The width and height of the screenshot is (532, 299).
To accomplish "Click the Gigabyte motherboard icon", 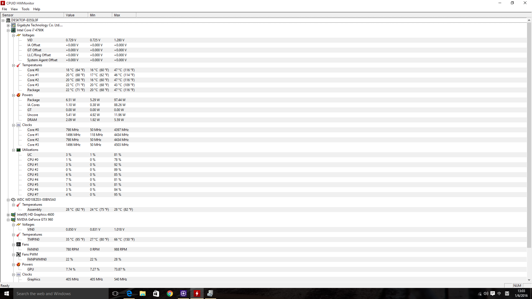I will tap(13, 25).
